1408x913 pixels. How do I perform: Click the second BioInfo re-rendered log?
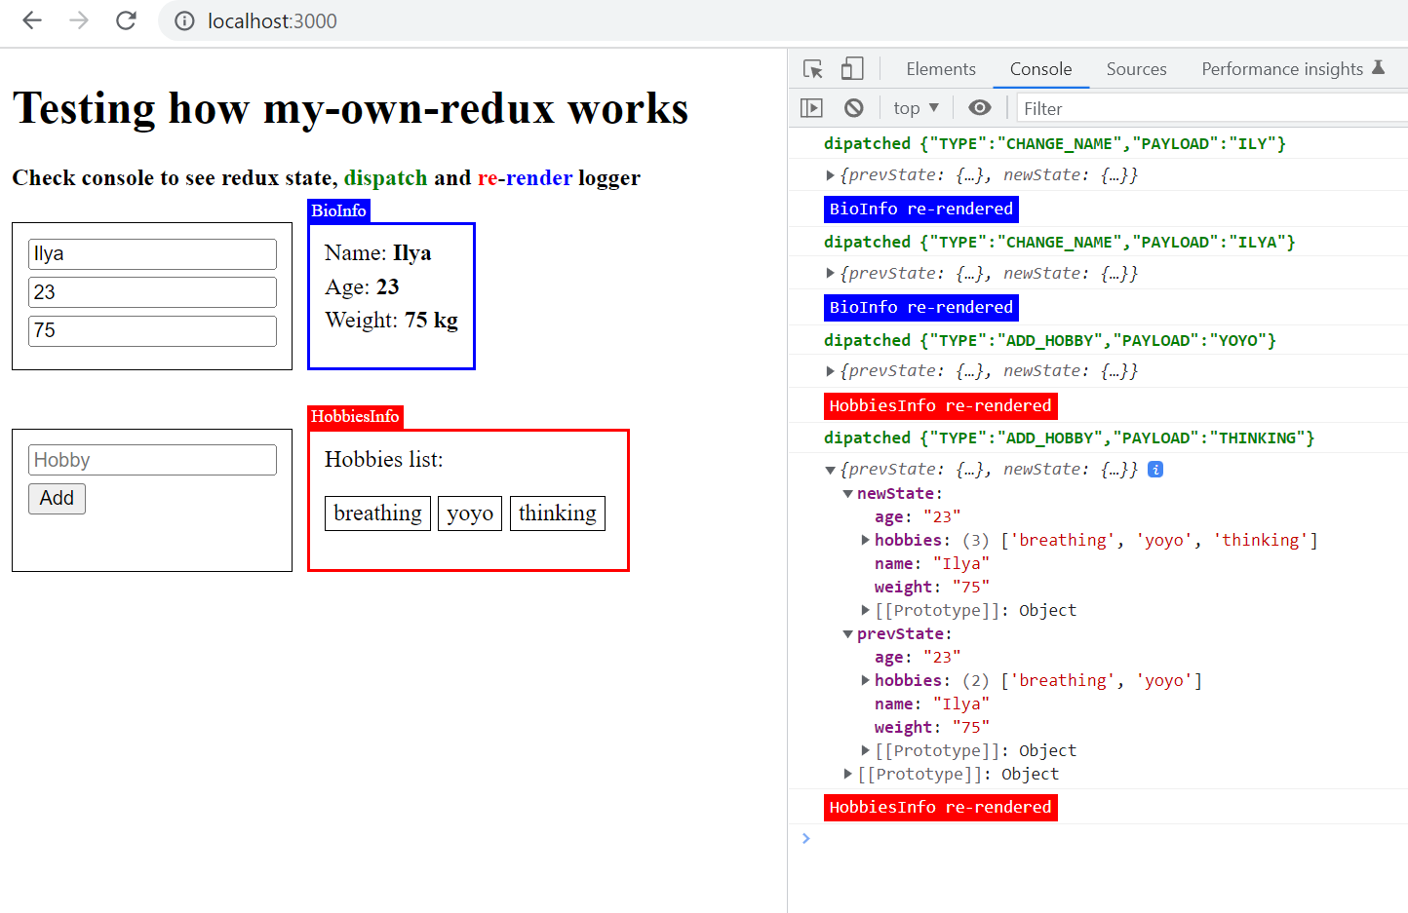[x=920, y=308]
